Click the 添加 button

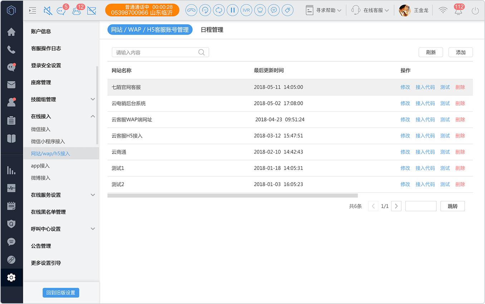[x=461, y=52]
